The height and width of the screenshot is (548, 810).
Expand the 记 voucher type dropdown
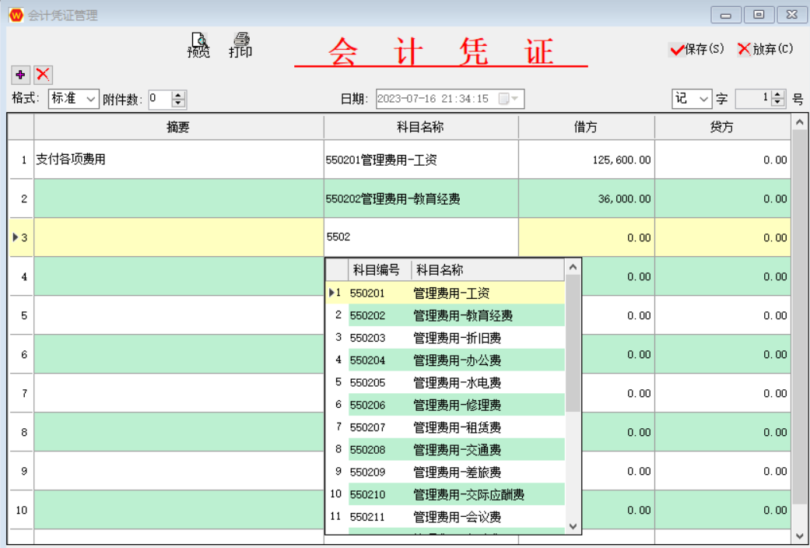pyautogui.click(x=704, y=99)
